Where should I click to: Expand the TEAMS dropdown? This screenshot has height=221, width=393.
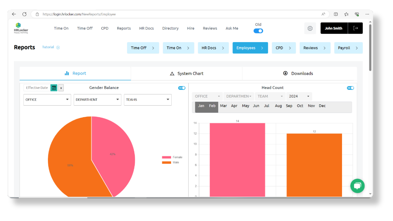pyautogui.click(x=148, y=100)
